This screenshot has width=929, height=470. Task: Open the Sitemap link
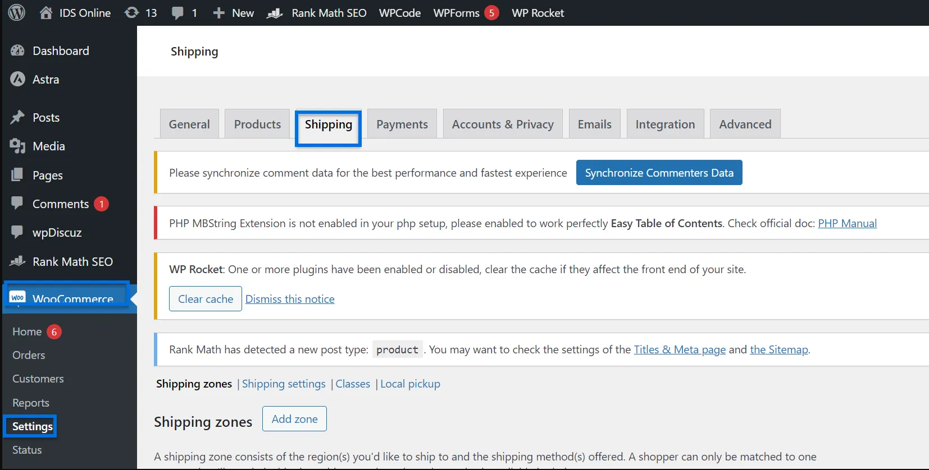click(x=779, y=349)
